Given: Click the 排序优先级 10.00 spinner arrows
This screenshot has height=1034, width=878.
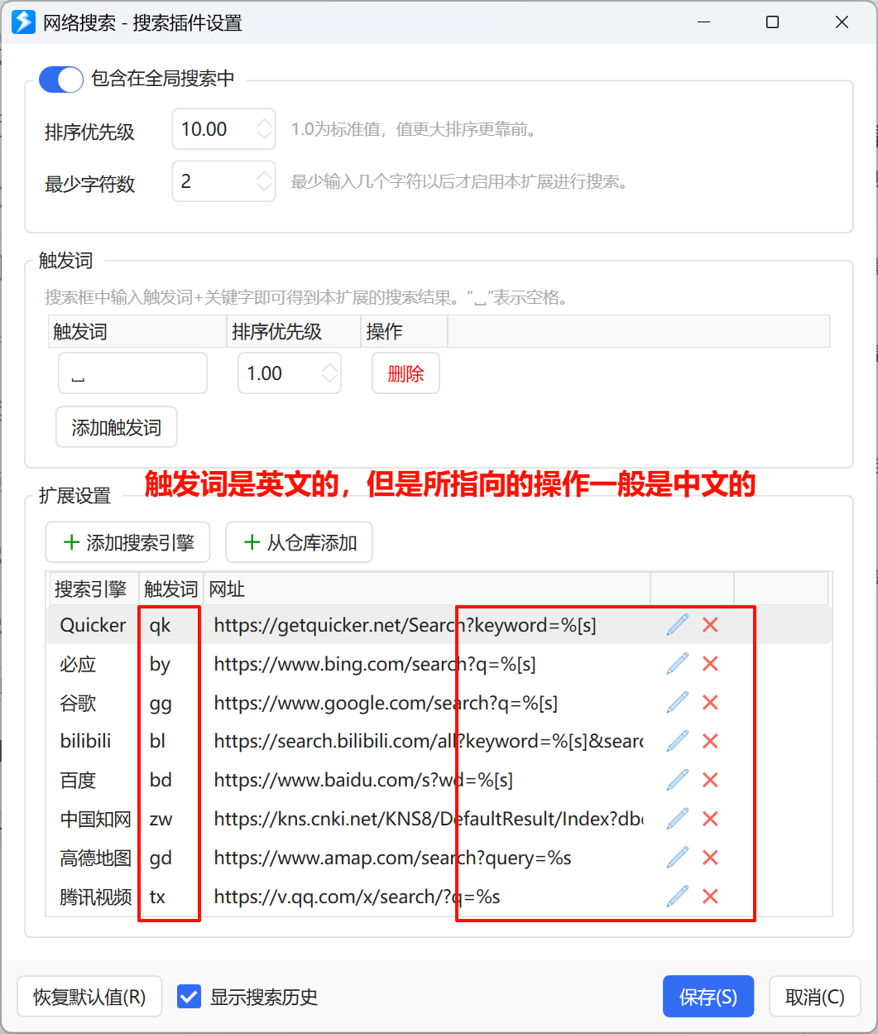Looking at the screenshot, I should pos(264,129).
